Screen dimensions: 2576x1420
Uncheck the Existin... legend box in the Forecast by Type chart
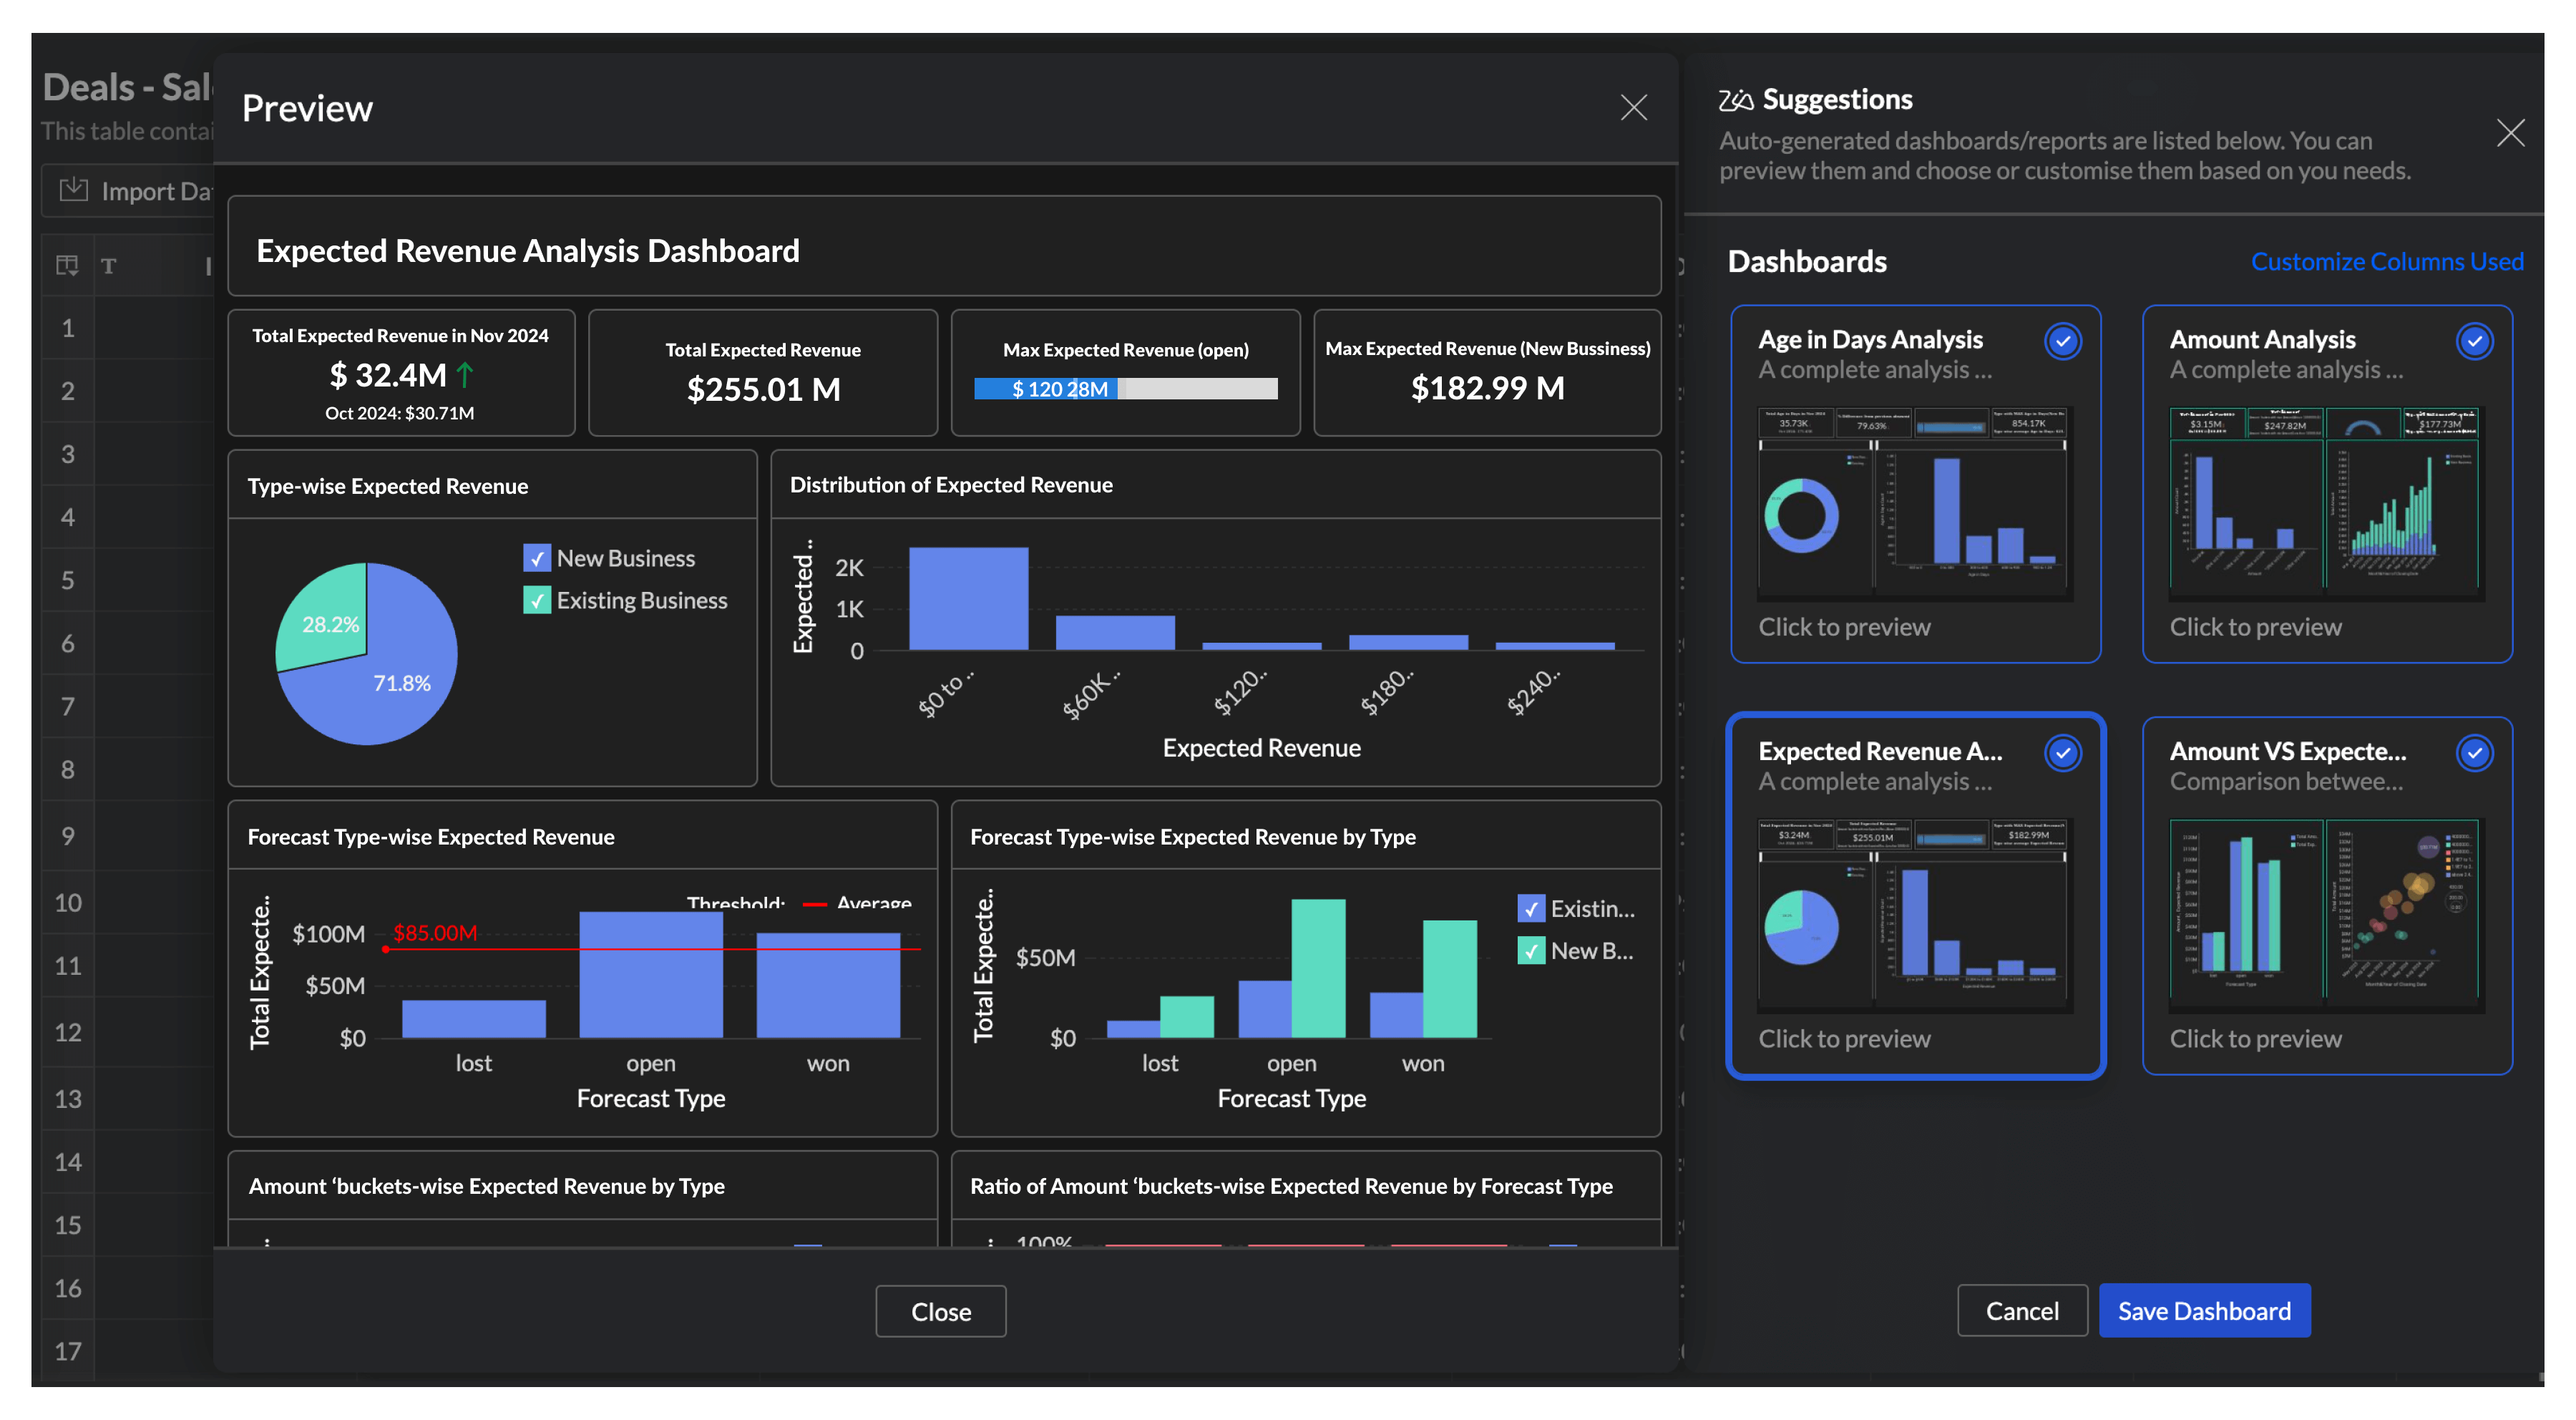click(1531, 909)
